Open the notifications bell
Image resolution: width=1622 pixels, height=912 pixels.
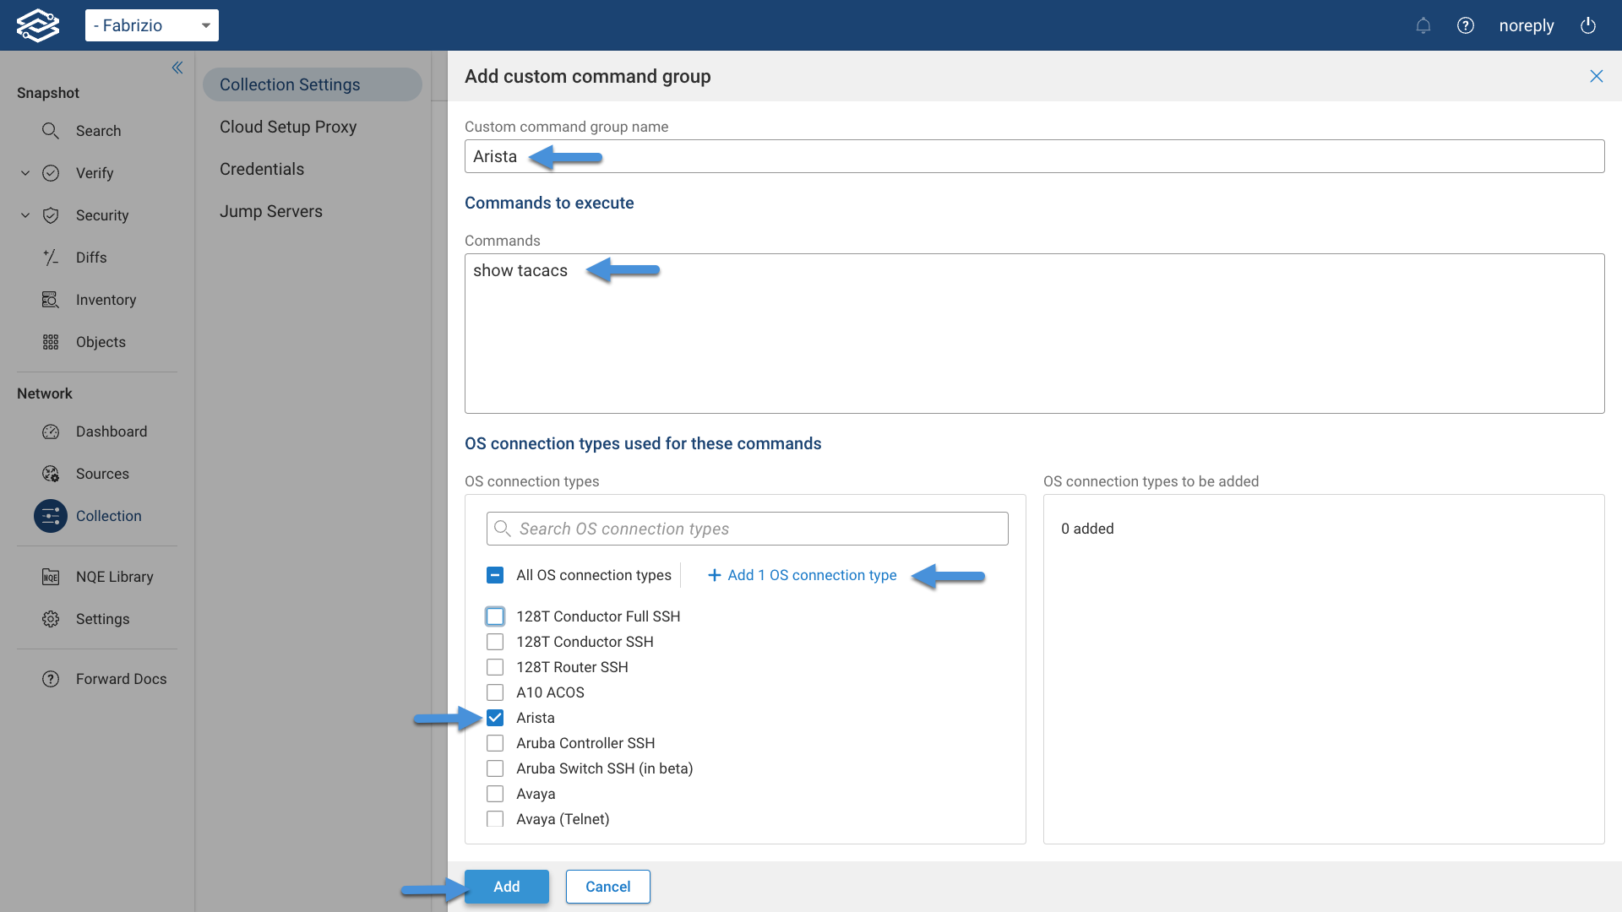1423,25
